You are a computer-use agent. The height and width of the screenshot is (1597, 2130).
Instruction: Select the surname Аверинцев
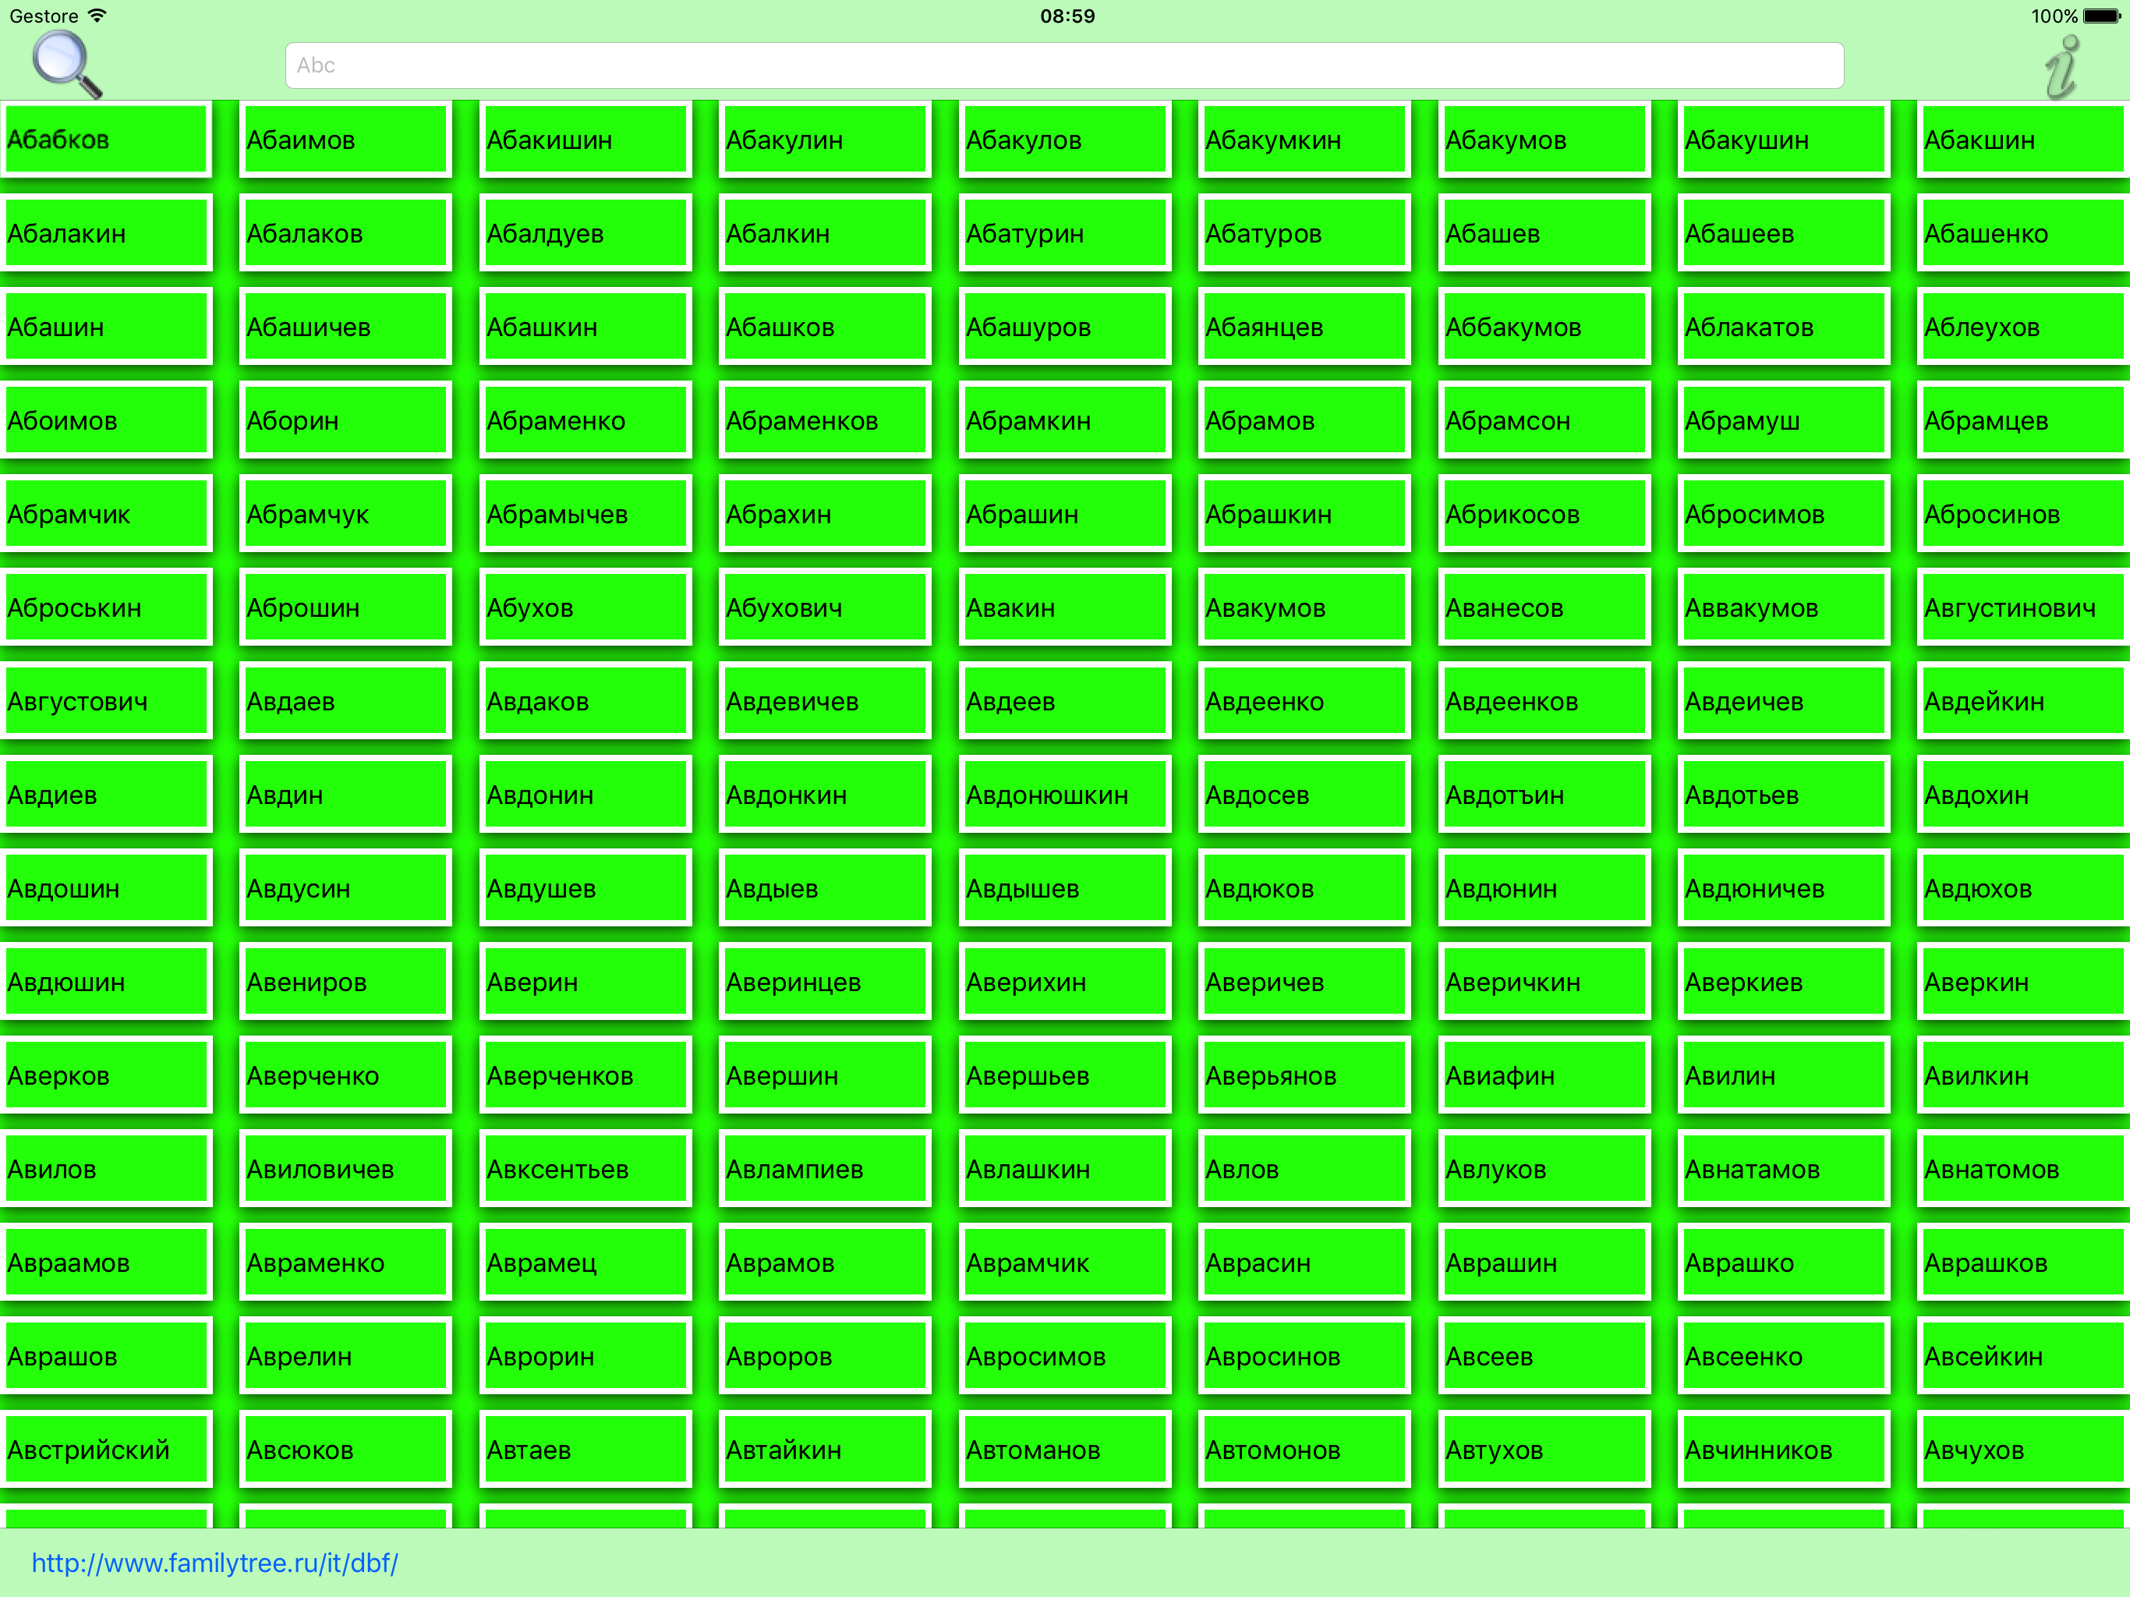824,982
